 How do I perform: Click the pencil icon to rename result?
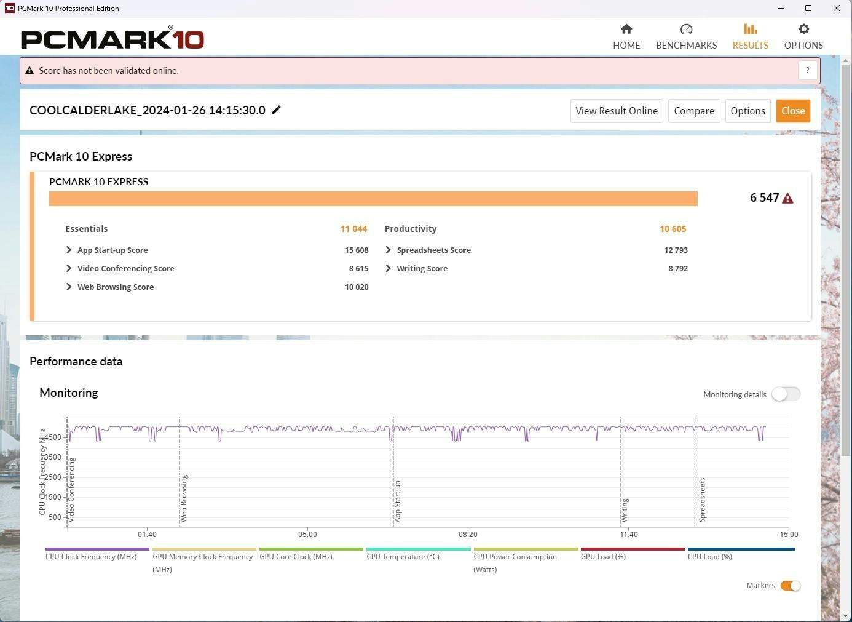(277, 110)
